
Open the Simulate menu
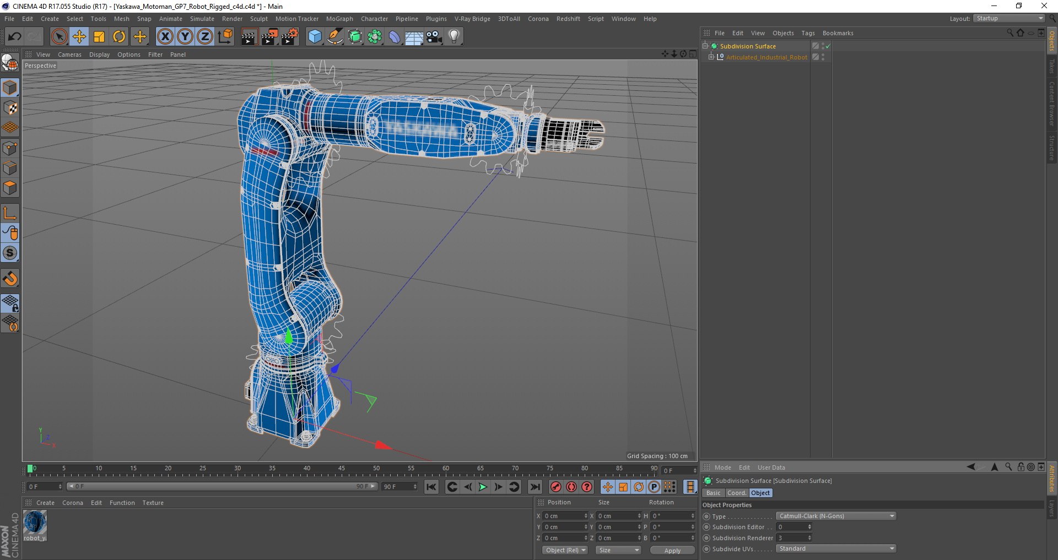click(202, 19)
